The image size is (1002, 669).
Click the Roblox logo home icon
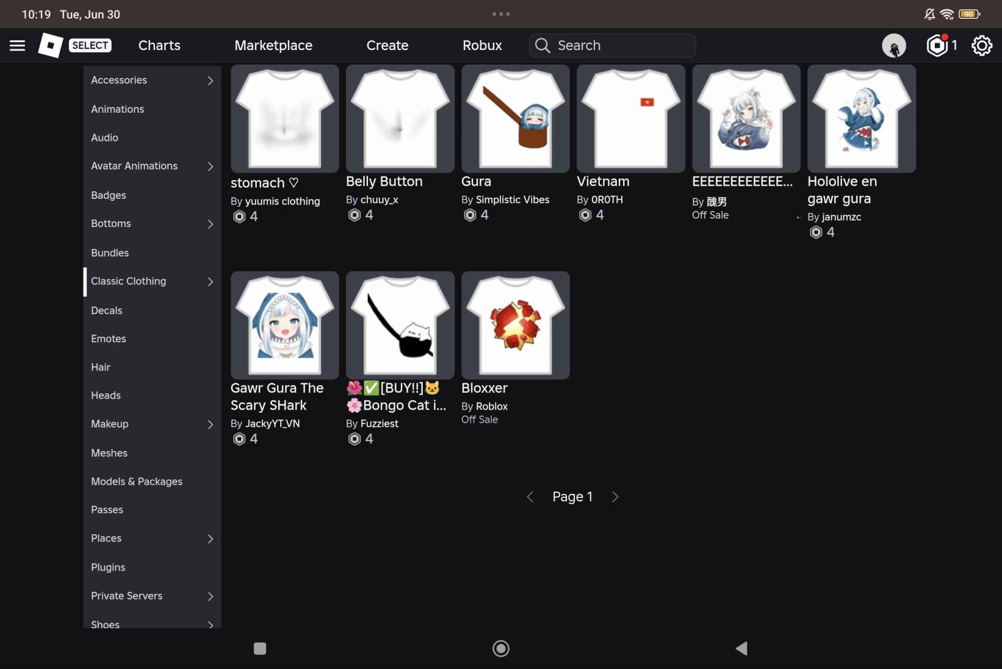click(51, 45)
